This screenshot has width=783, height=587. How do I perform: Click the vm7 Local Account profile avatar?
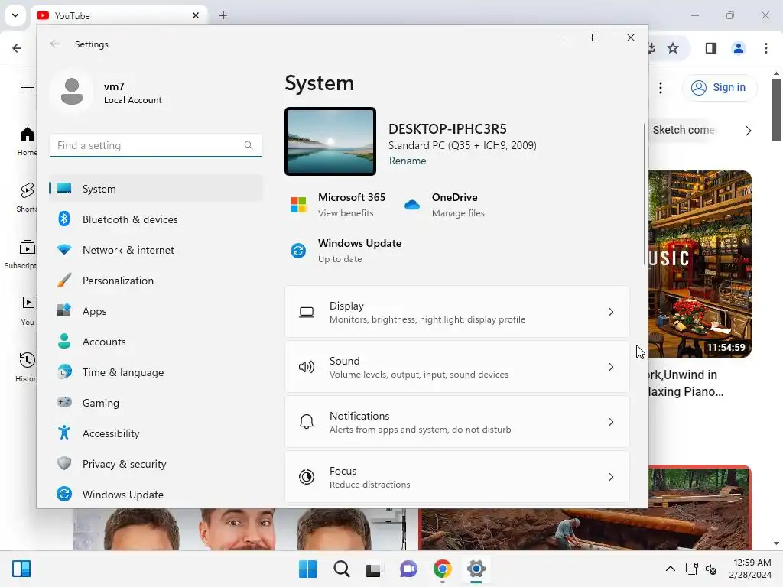[71, 92]
